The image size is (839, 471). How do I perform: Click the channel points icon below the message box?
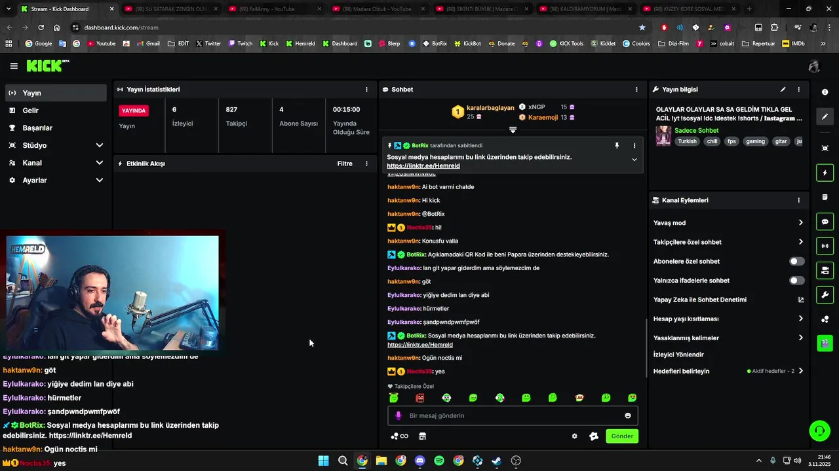[x=399, y=436]
